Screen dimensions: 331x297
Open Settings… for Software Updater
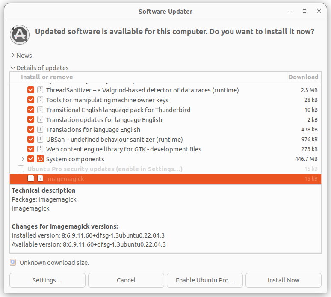point(47,280)
